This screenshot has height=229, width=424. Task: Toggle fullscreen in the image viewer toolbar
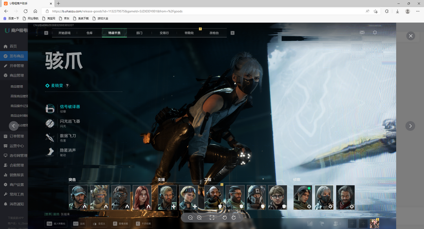tap(212, 218)
